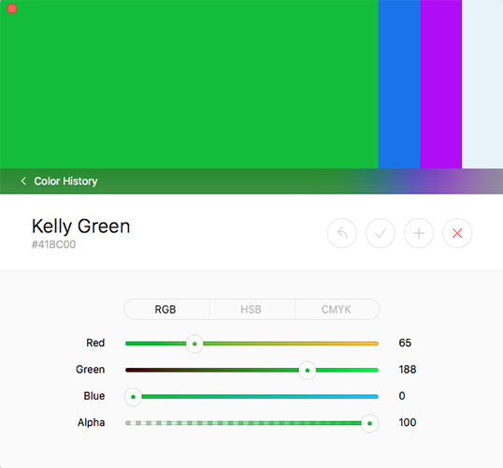Click the undo arrow circle button
This screenshot has height=468, width=503.
(x=341, y=233)
